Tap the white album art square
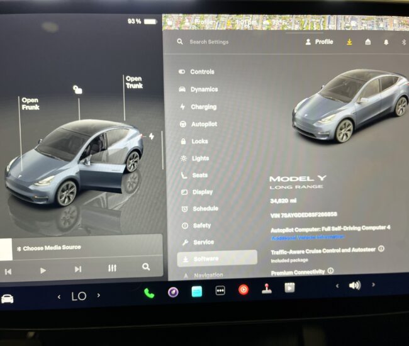409x346 pixels. (6, 249)
